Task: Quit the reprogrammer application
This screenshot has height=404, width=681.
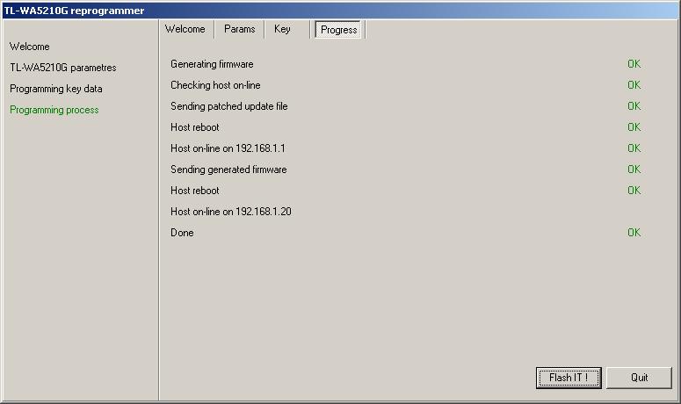Action: [x=639, y=378]
